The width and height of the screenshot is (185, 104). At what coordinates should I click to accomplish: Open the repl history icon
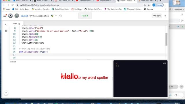[x=60, y=16]
